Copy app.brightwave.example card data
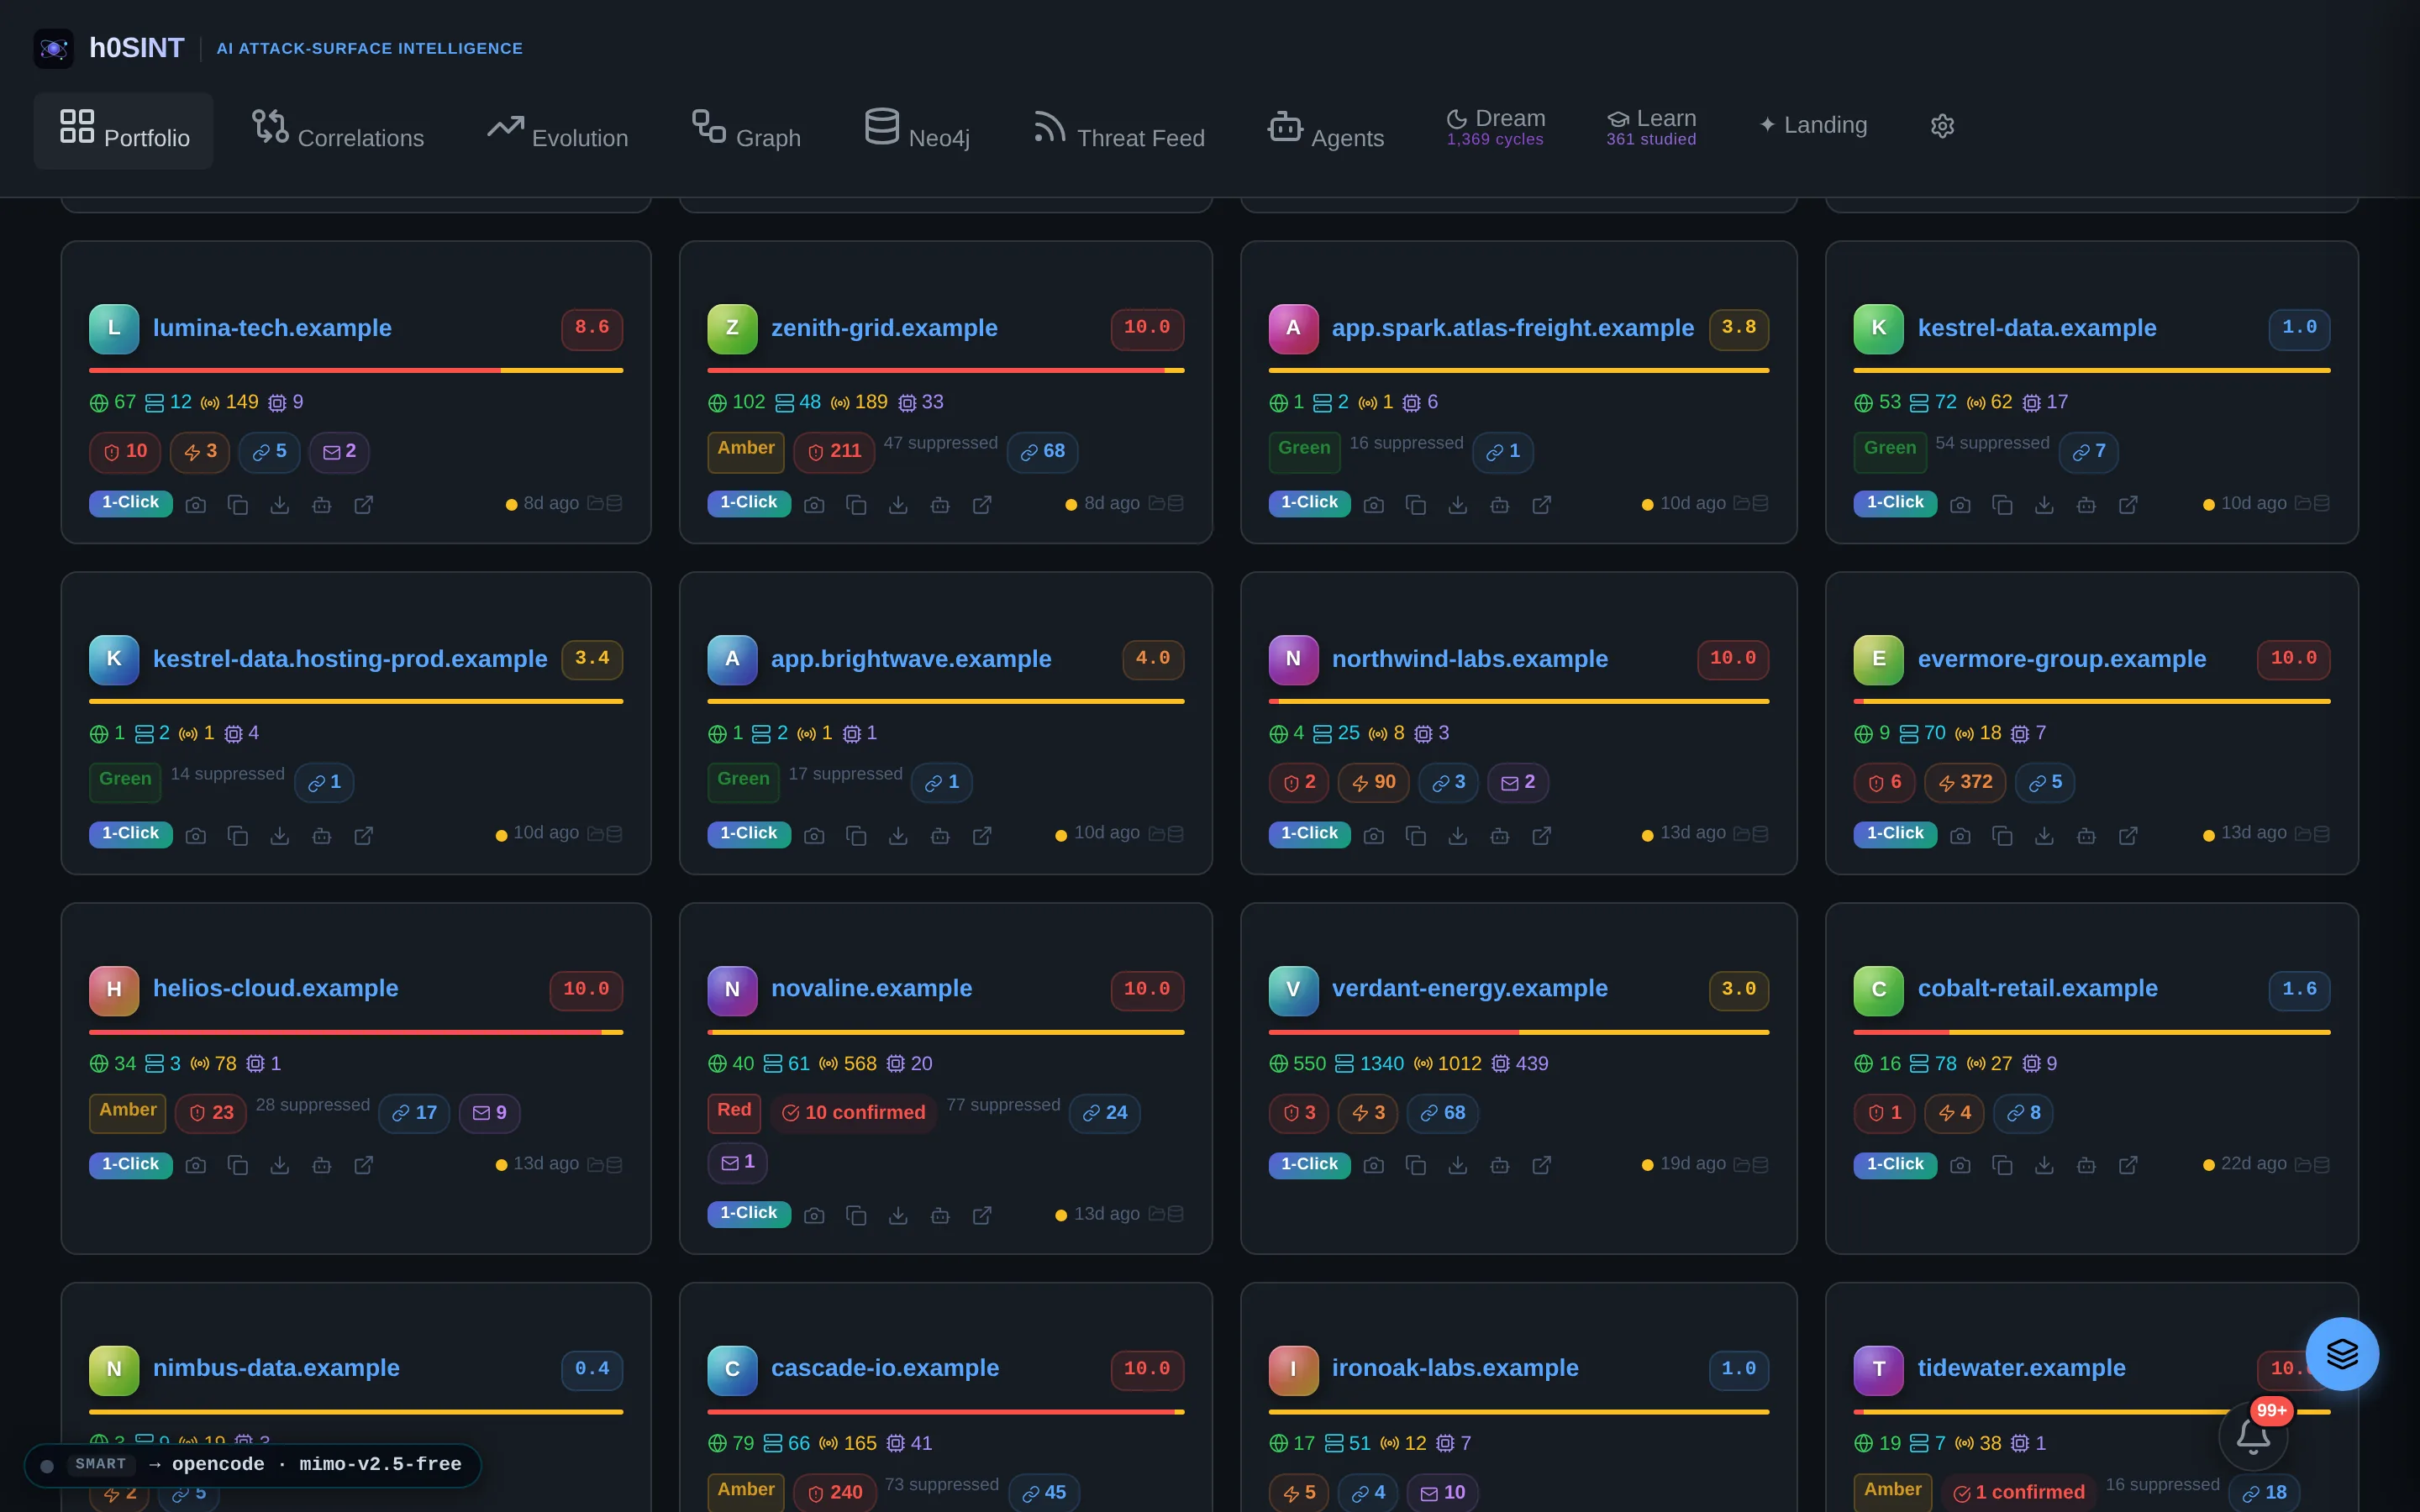This screenshot has height=1512, width=2420. click(856, 835)
